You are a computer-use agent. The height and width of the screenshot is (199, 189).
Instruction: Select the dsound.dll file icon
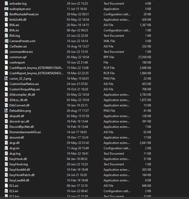coord(6,138)
